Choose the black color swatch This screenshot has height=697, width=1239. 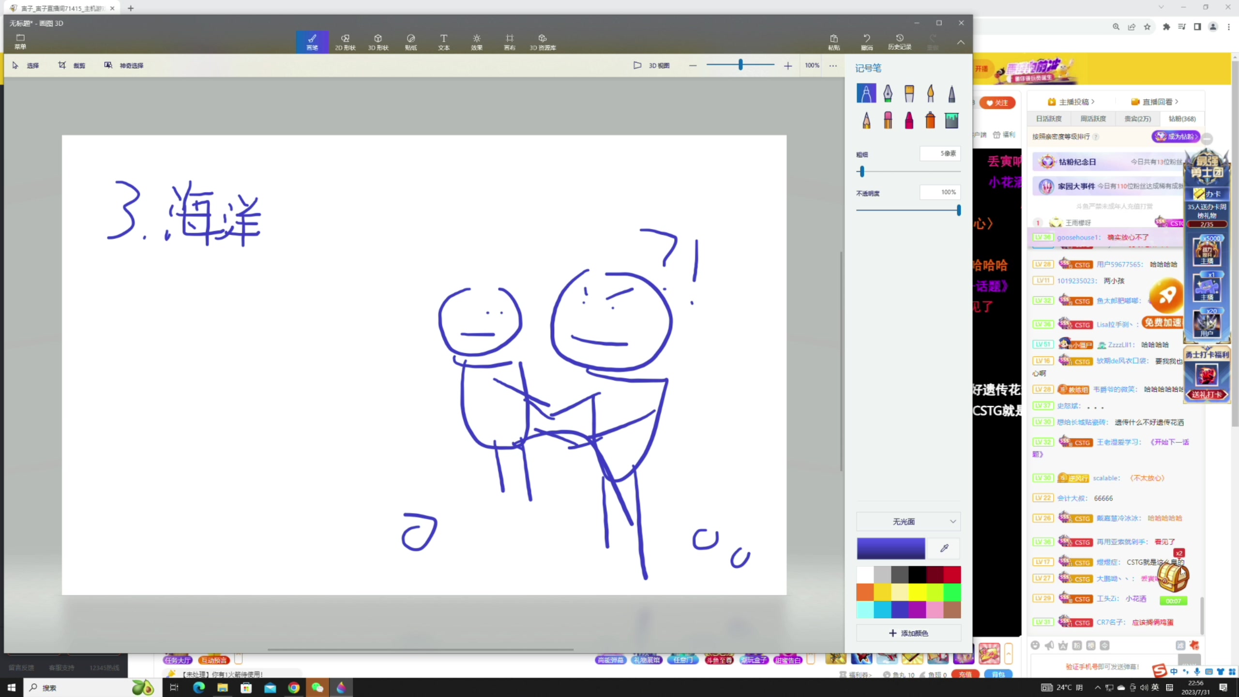click(917, 575)
